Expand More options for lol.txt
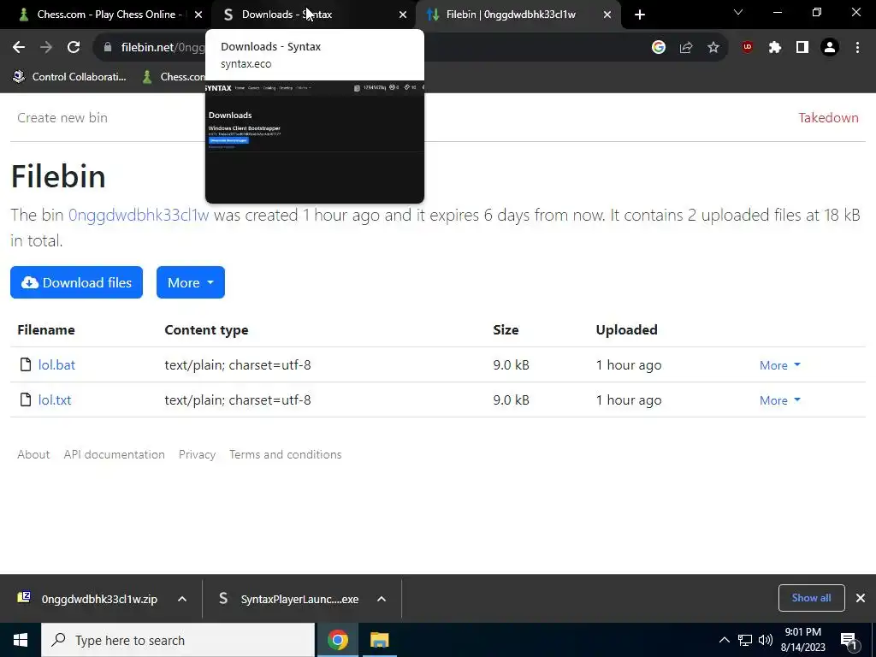Viewport: 876px width, 657px height. 780,400
